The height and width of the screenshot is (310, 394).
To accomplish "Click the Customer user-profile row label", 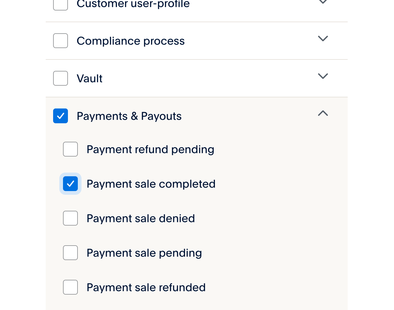I will pos(133,4).
